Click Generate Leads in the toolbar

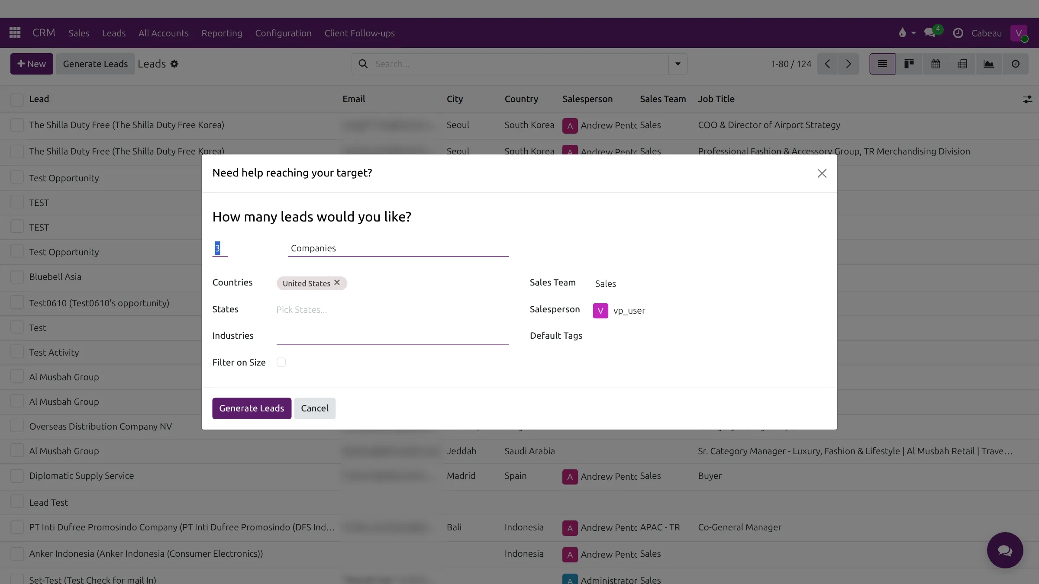(95, 64)
